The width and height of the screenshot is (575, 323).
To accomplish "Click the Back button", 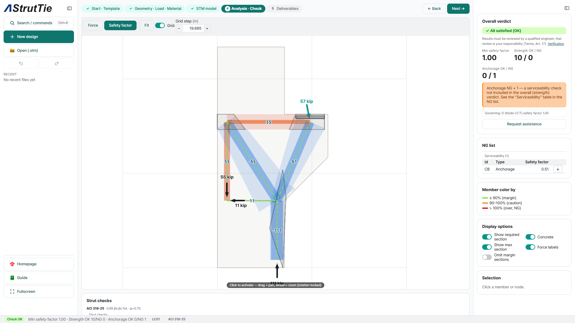I will [434, 9].
